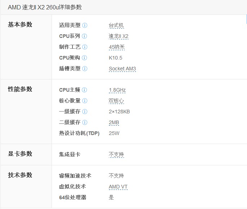Click the AMD 速龙II X2 260u详细参数 title
The width and height of the screenshot is (247, 209).
tap(45, 7)
